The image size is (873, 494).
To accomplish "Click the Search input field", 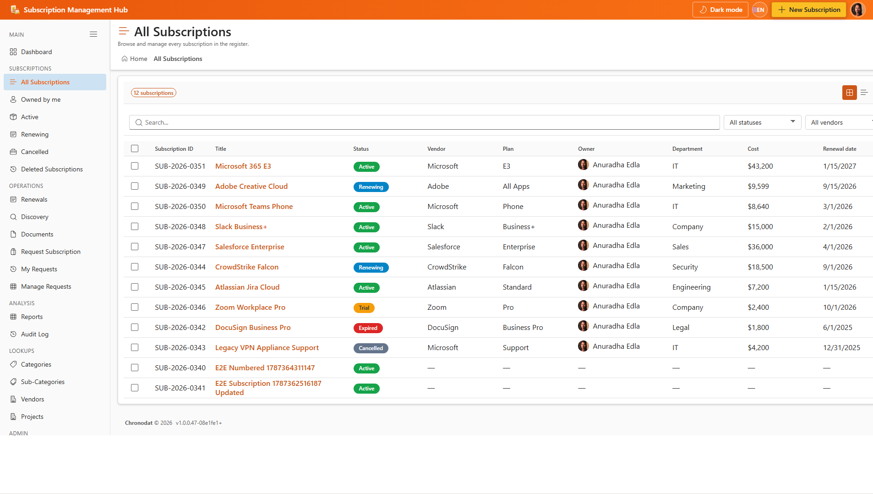I will [424, 122].
